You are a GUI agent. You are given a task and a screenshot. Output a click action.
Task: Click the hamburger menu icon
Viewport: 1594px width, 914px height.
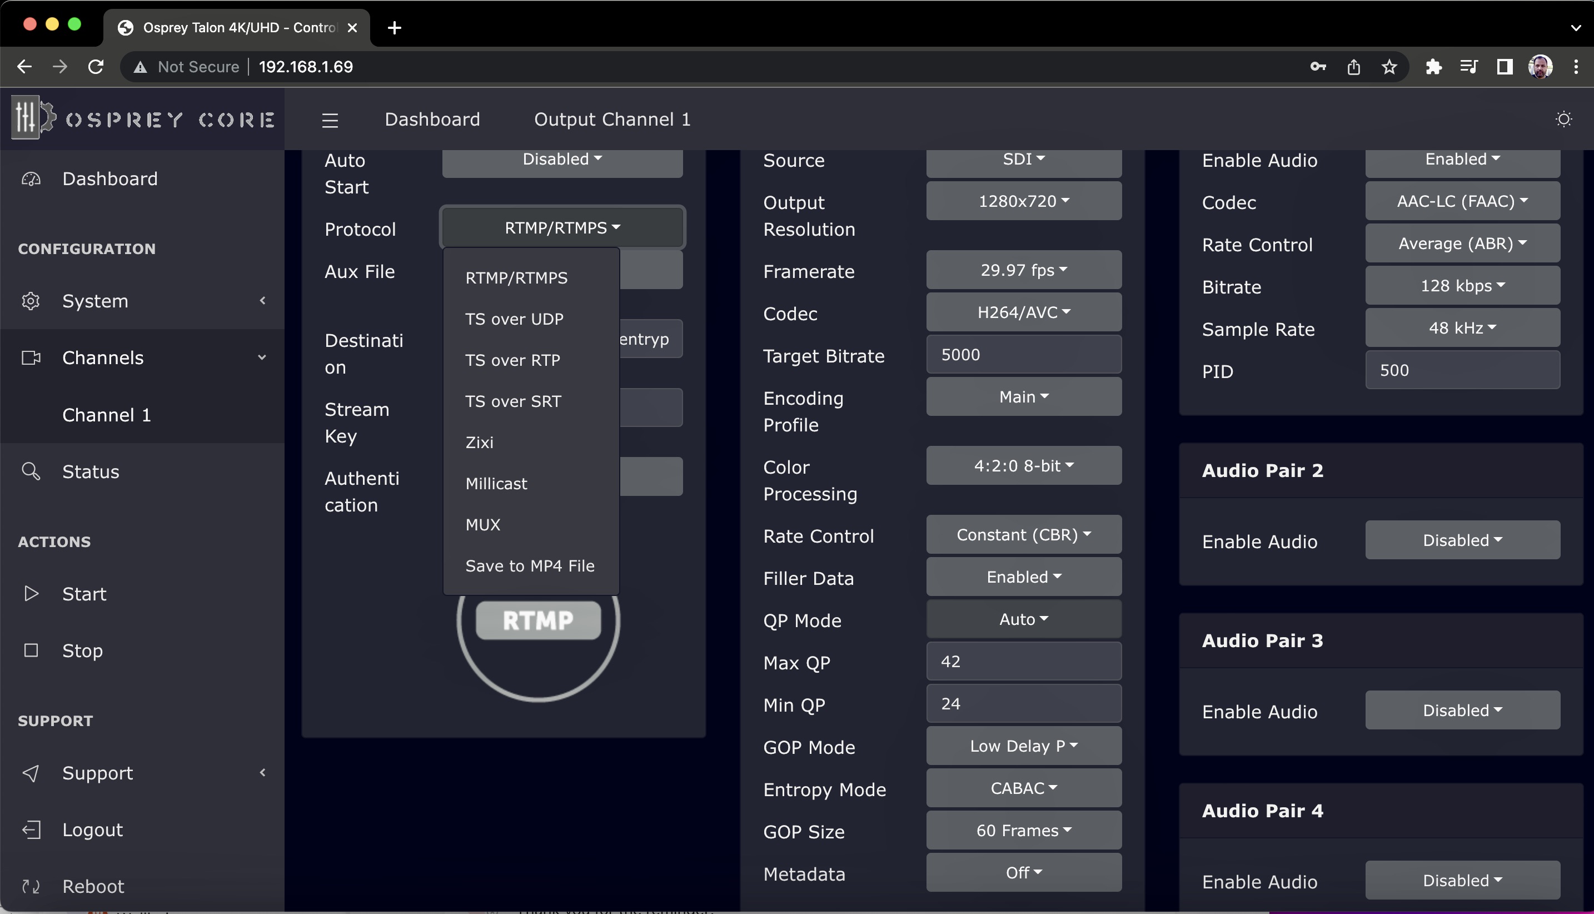coord(330,120)
